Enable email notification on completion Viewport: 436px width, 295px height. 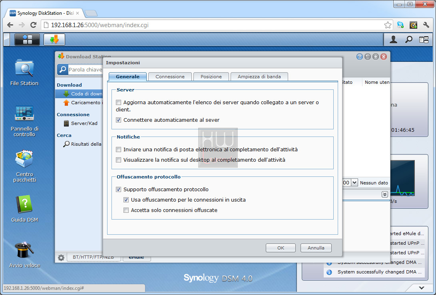tap(118, 149)
